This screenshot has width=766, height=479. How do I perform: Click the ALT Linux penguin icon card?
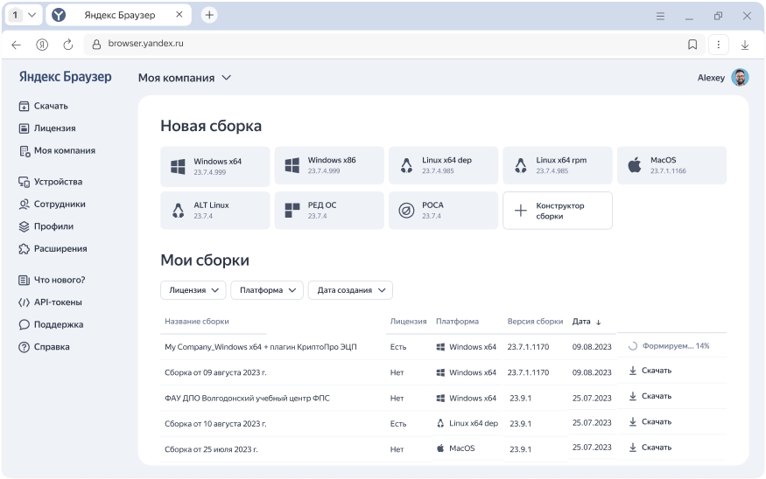coord(215,211)
